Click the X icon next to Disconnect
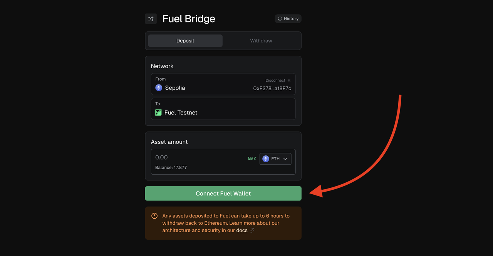Viewport: 493px width, 256px height. point(289,81)
